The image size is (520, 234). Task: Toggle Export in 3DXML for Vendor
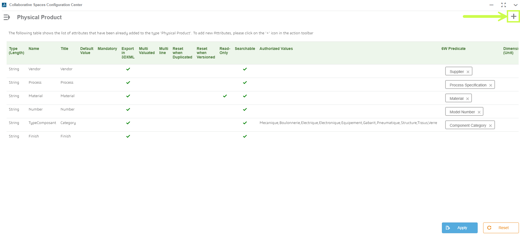point(128,69)
